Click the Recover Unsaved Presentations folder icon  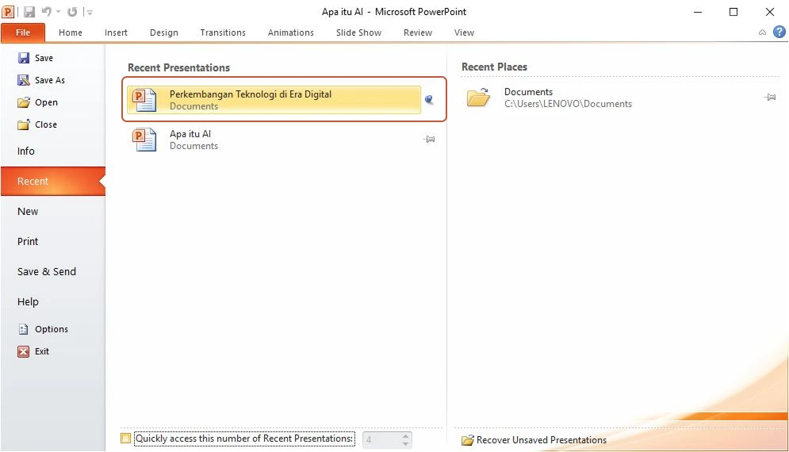click(468, 440)
